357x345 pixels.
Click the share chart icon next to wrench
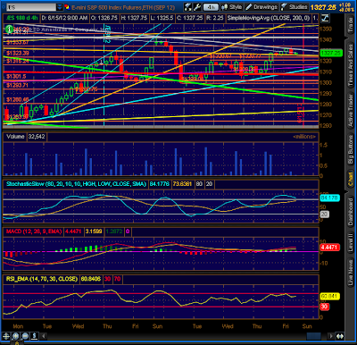tap(187, 7)
